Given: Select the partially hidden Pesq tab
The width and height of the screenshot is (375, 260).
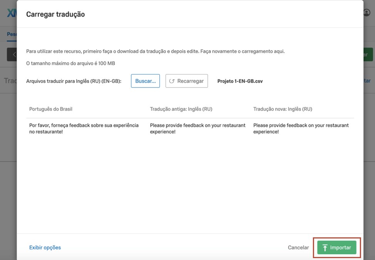Looking at the screenshot, I should pyautogui.click(x=12, y=34).
